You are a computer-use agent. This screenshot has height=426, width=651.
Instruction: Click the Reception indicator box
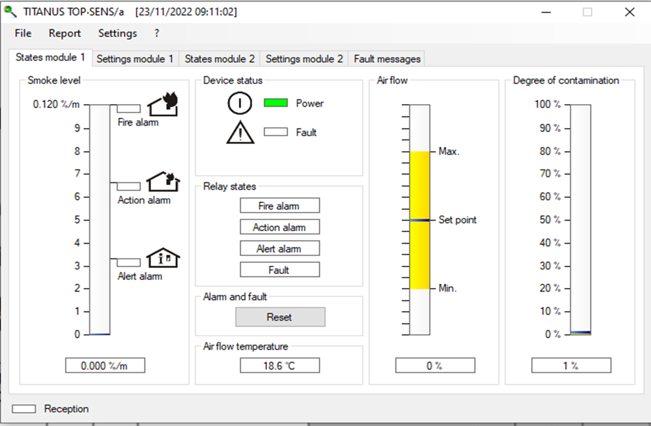[24, 409]
